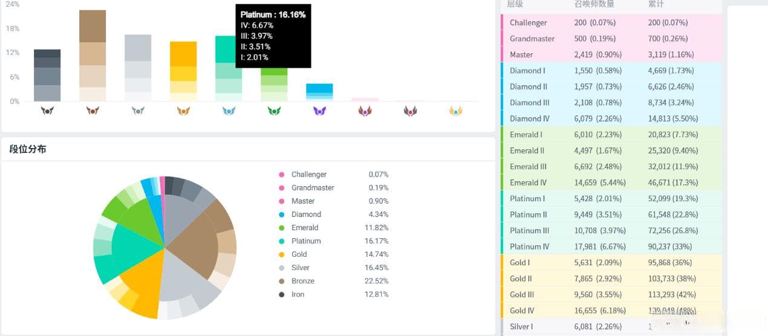Viewport: 768px width, 336px height.
Task: Click the brown Bronze bar in the bar chart
Action: coord(93,56)
